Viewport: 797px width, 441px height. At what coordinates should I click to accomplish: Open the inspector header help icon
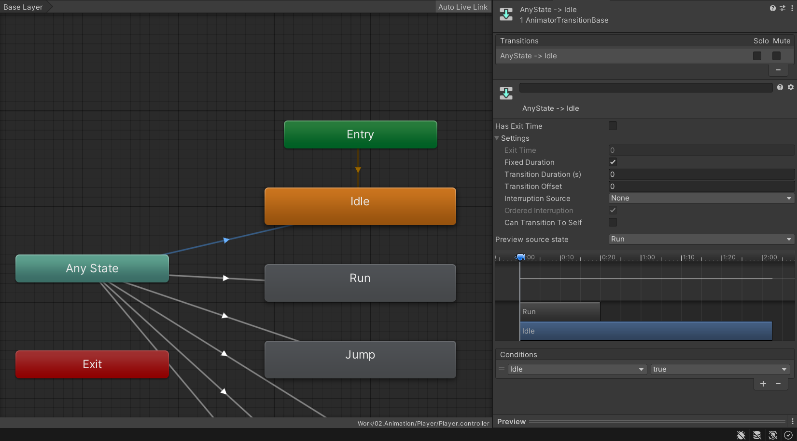(773, 8)
